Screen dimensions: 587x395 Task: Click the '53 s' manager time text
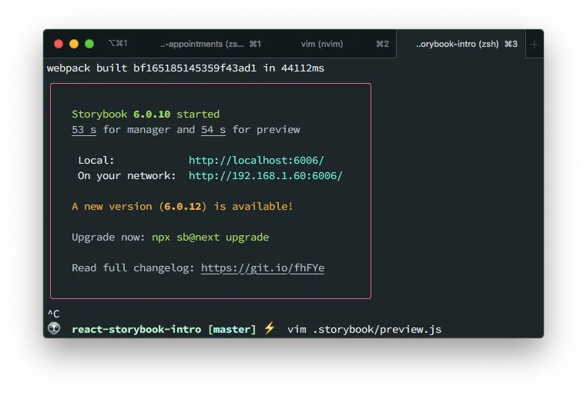tap(84, 130)
